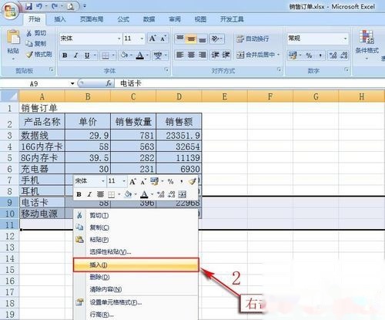
Task: Click decrease decimal in ribbon
Action: tap(344, 55)
